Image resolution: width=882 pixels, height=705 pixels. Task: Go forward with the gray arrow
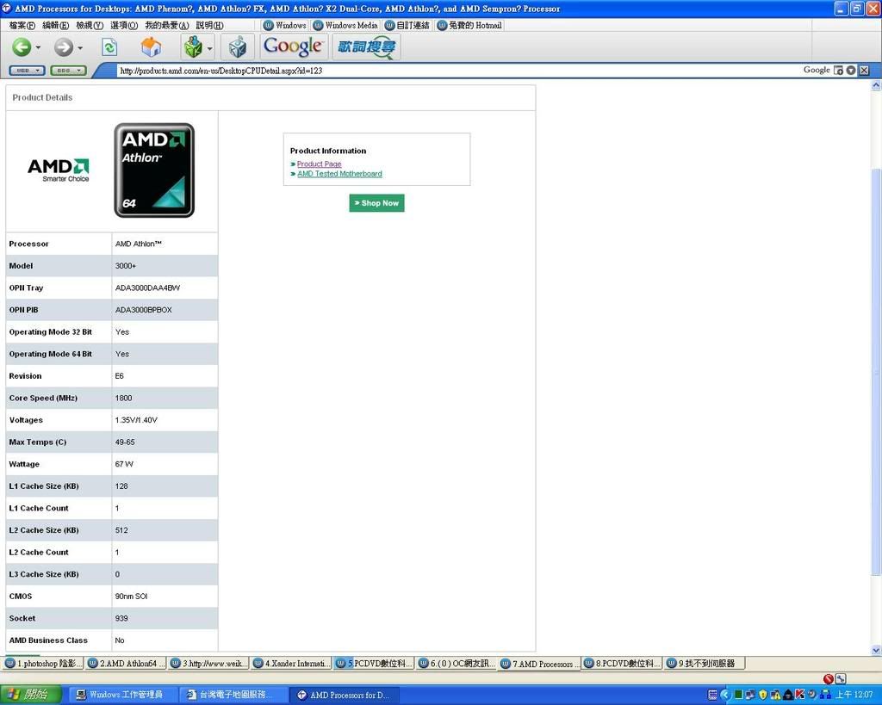pyautogui.click(x=63, y=47)
